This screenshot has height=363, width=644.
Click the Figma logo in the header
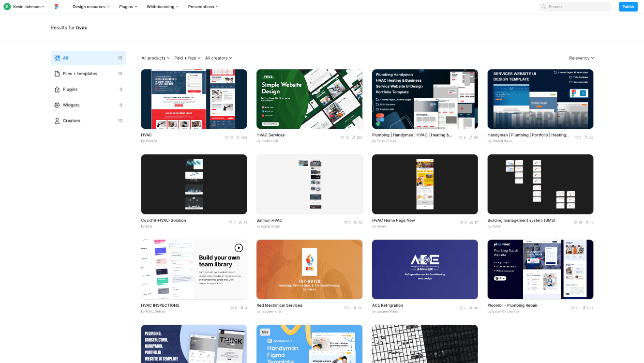click(57, 7)
